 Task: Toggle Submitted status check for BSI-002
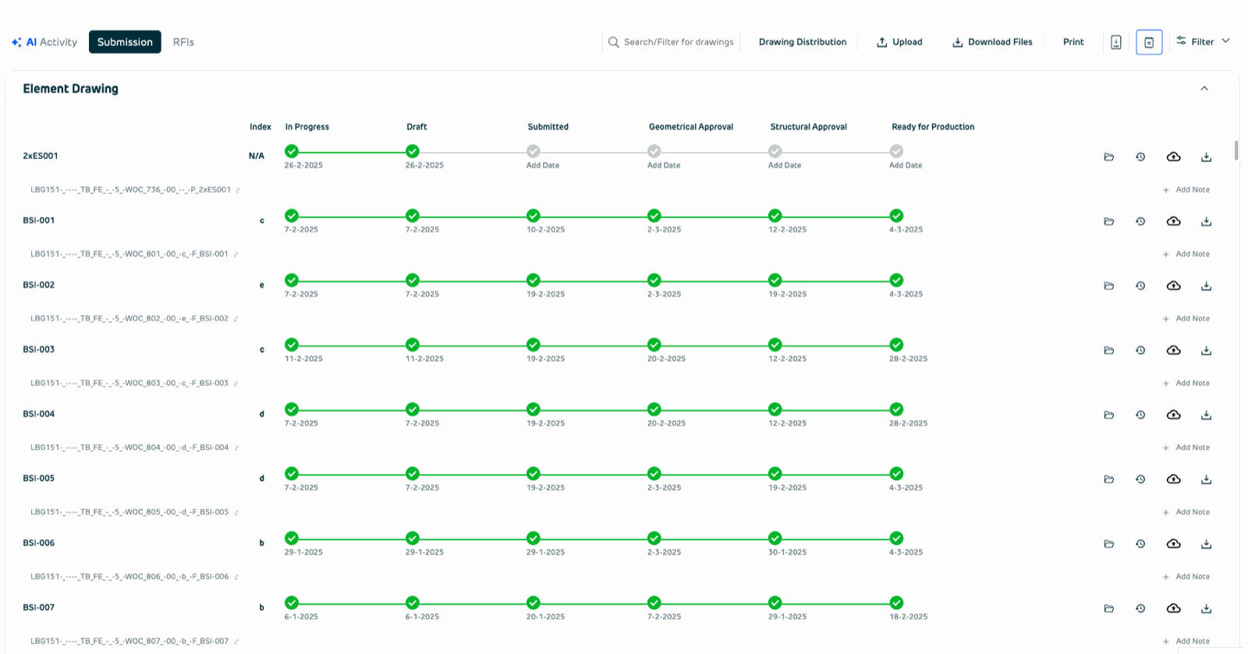(x=533, y=281)
